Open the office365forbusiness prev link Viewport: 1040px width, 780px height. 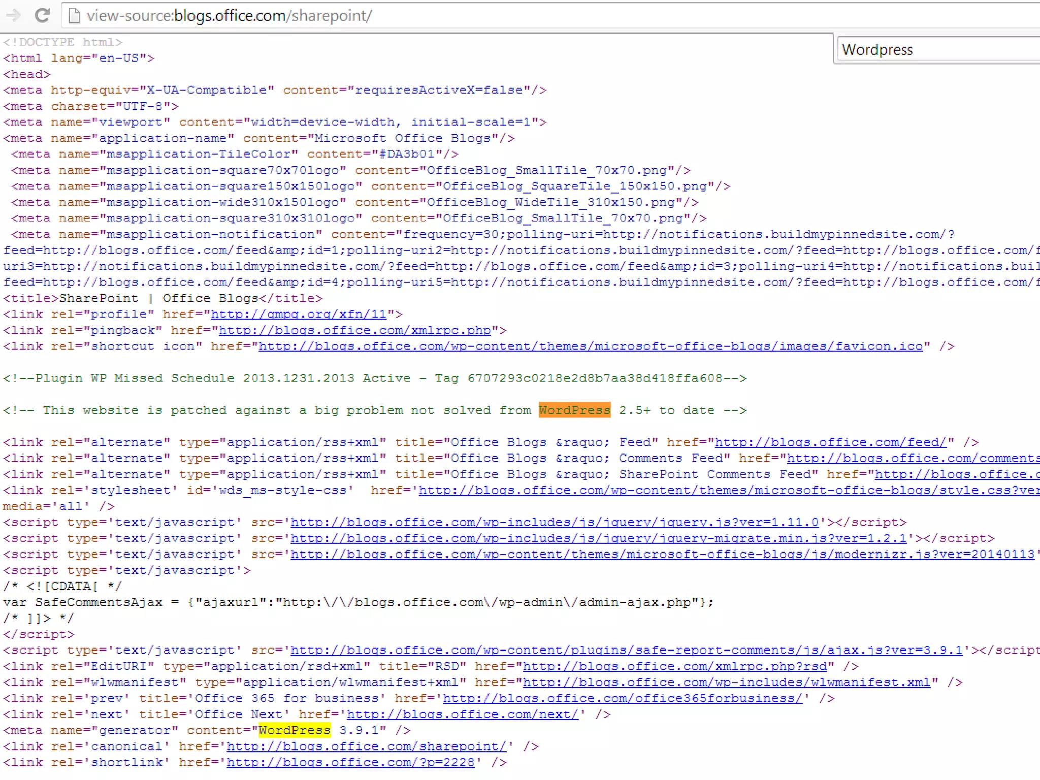coord(622,698)
